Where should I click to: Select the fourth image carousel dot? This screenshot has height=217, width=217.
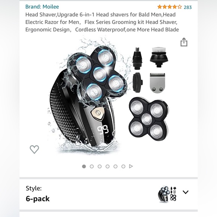(x=107, y=166)
